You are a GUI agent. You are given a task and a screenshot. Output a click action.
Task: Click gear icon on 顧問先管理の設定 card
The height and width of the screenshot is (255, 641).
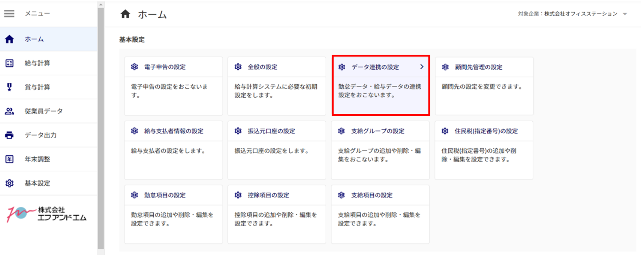(x=445, y=67)
